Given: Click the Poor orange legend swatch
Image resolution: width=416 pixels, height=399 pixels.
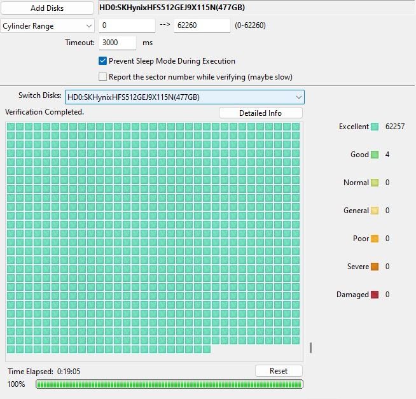Looking at the screenshot, I should pyautogui.click(x=375, y=239).
